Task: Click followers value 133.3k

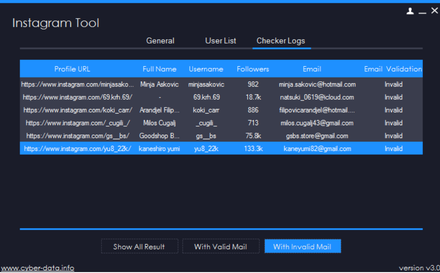Action: click(x=253, y=149)
